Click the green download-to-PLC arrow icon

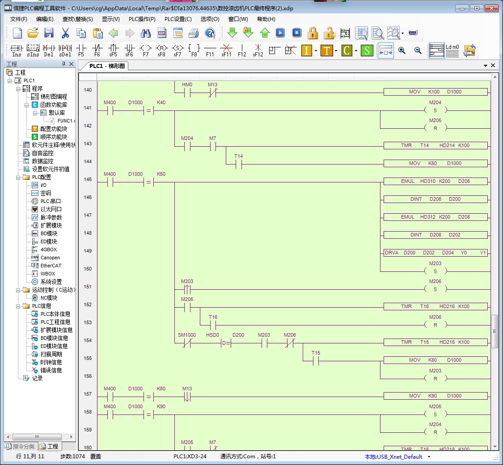click(x=232, y=33)
